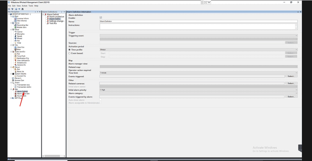This screenshot has height=161, width=312.
Task: Click the Save toolbar icon
Action: click(x=9, y=9)
